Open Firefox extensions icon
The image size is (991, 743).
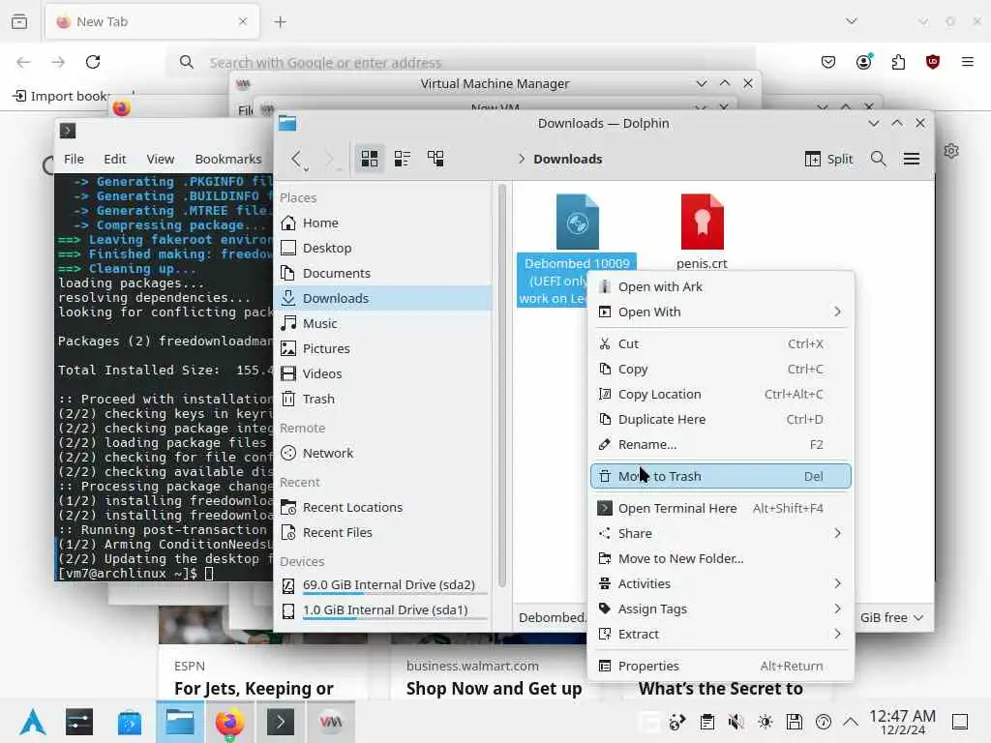coord(898,62)
